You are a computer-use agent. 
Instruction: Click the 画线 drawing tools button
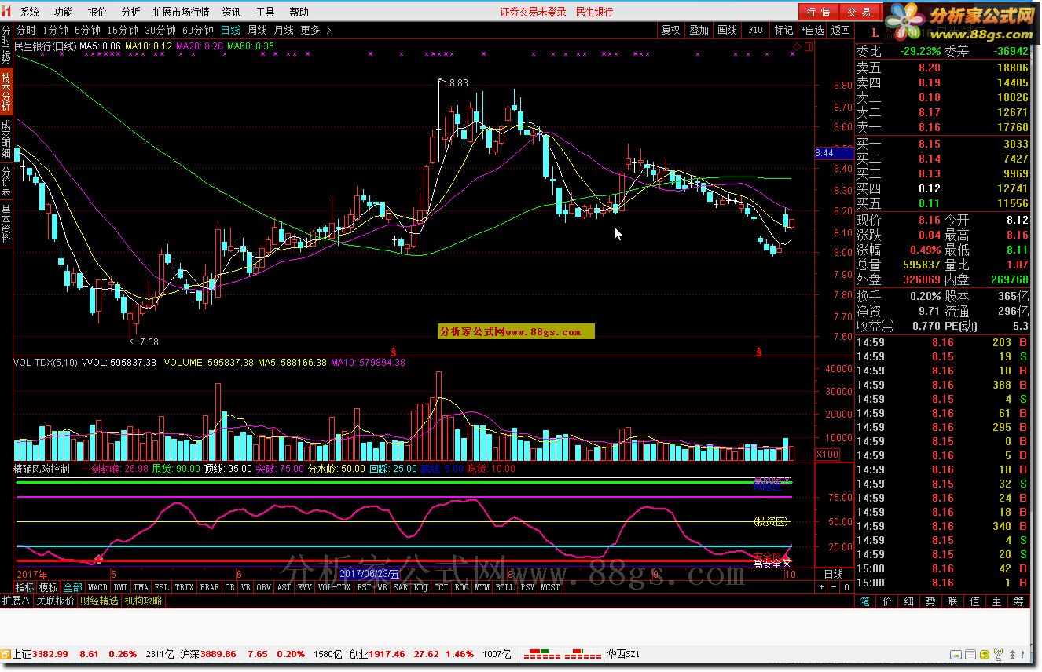click(x=727, y=30)
